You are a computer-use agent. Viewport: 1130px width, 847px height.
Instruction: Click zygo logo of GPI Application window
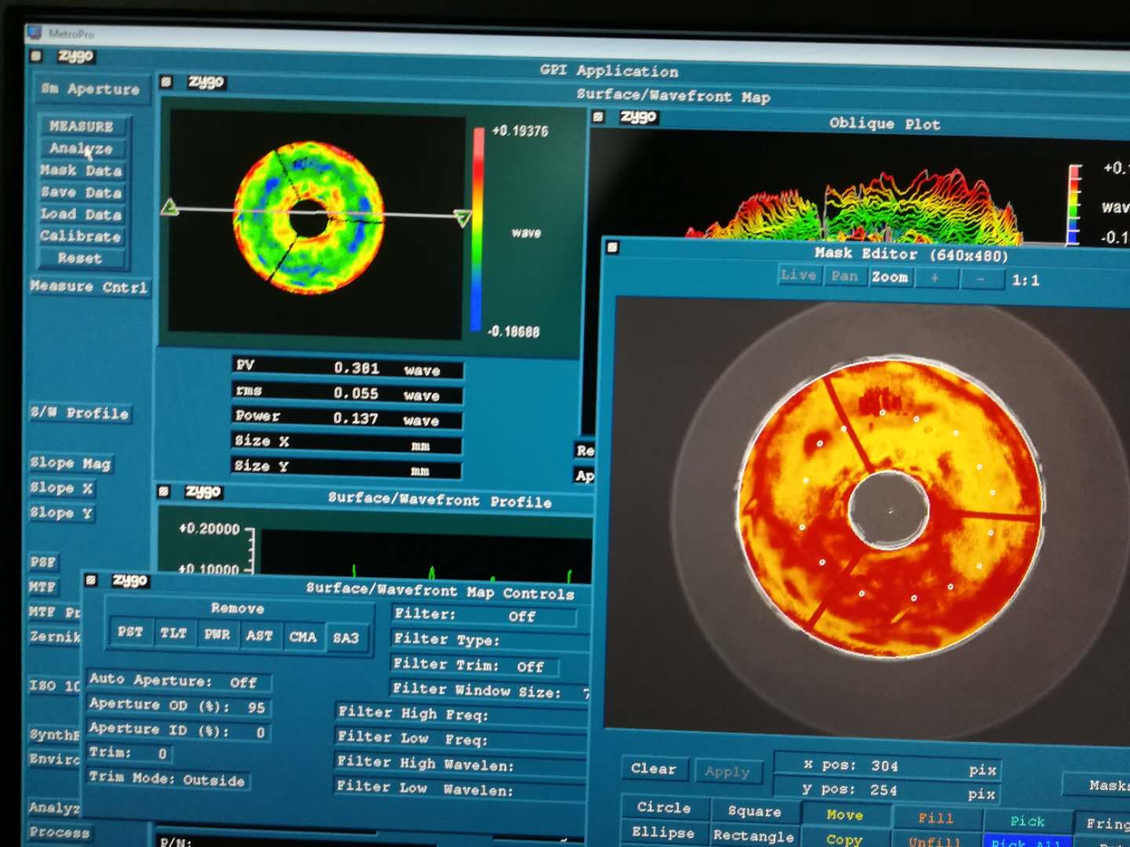coord(76,56)
